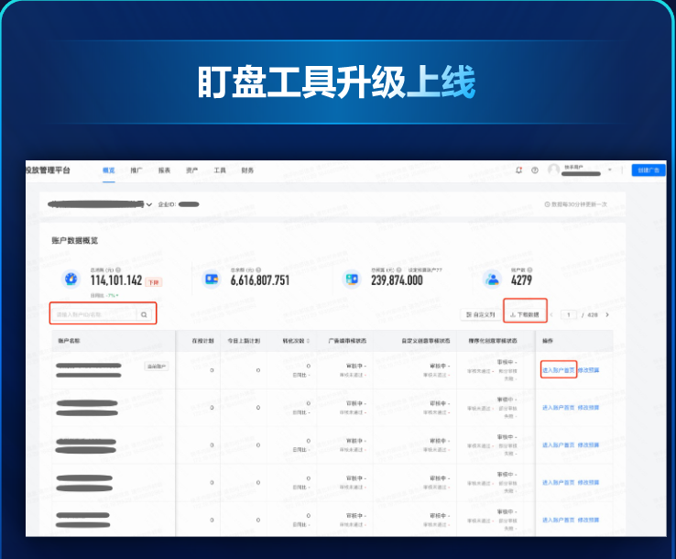Click the 账户数据概览 section heading

[x=74, y=241]
